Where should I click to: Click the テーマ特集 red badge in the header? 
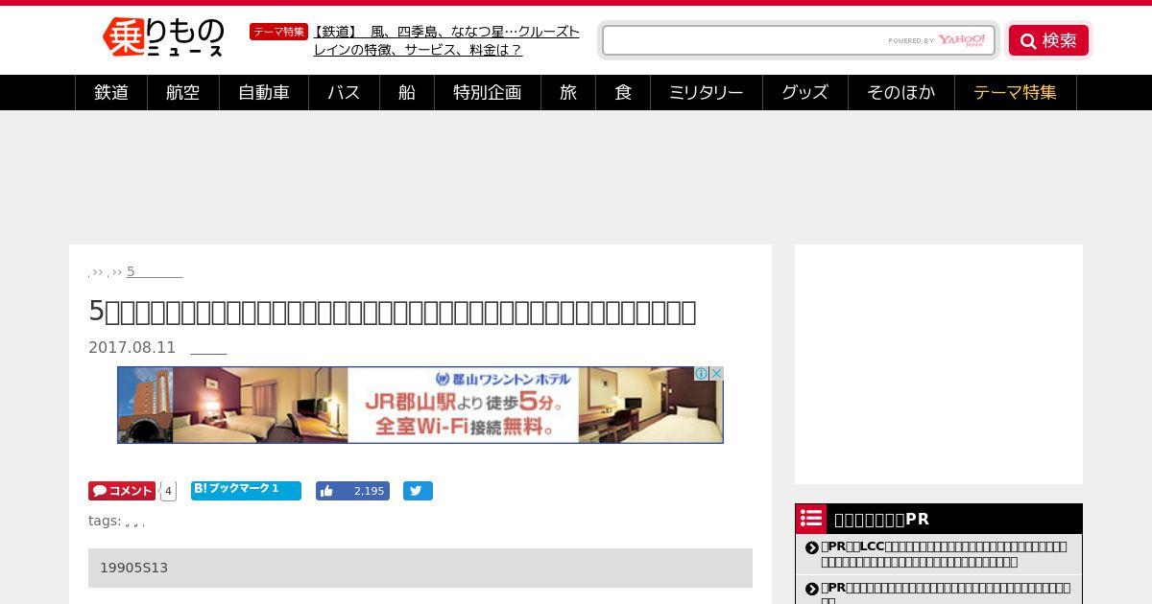pos(278,32)
